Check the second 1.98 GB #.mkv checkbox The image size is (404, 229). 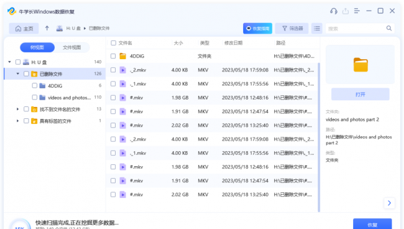(x=113, y=167)
